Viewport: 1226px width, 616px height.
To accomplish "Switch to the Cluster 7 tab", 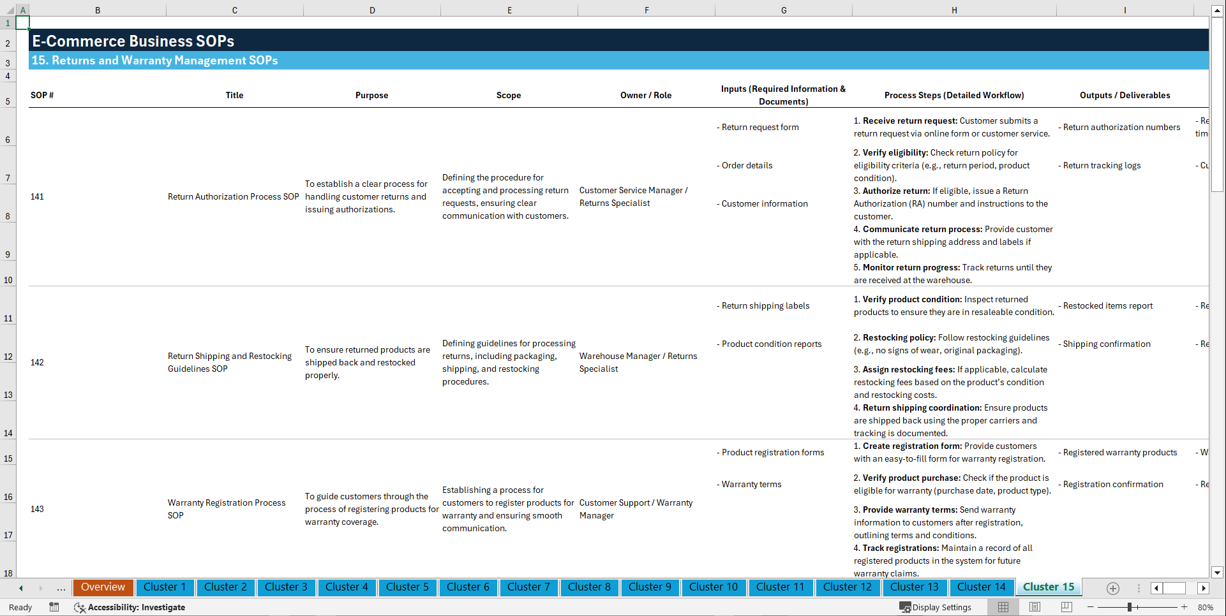I will pyautogui.click(x=528, y=587).
